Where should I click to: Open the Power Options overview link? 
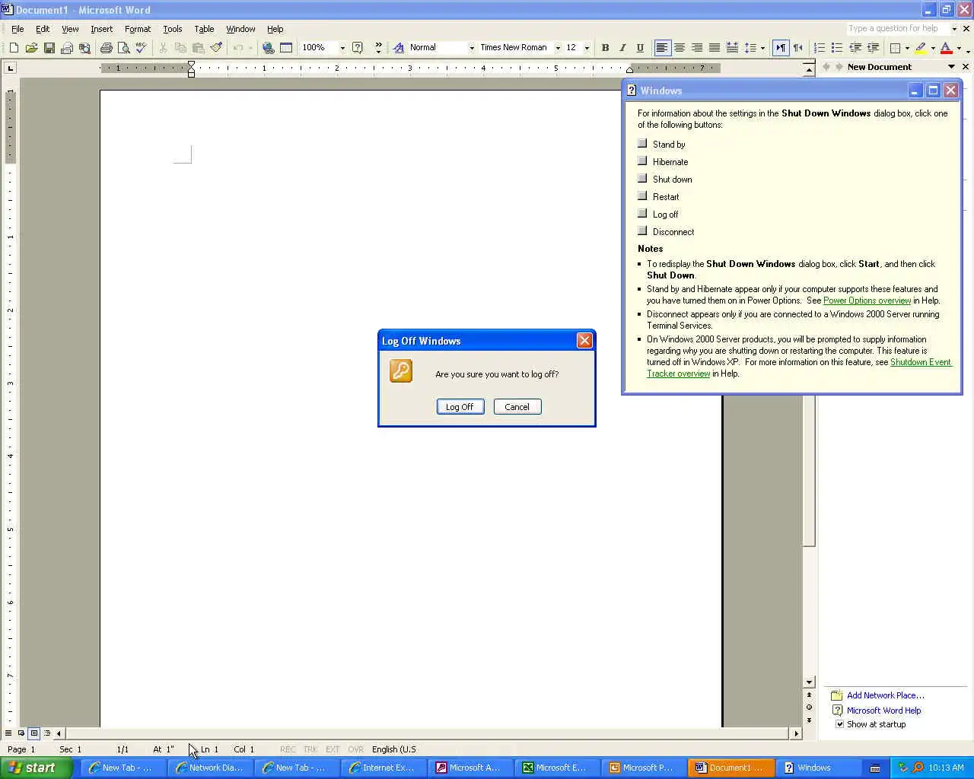[x=867, y=300]
